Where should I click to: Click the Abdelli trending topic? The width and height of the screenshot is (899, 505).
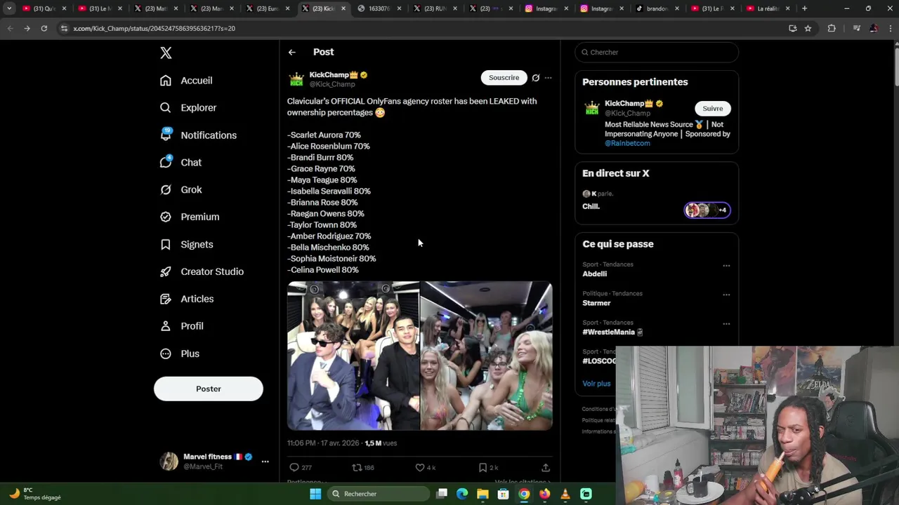[594, 274]
